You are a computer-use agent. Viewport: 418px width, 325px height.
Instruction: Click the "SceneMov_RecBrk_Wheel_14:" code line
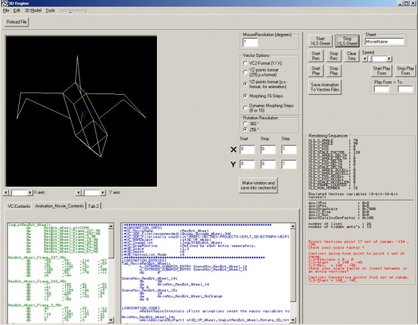[x=149, y=278]
